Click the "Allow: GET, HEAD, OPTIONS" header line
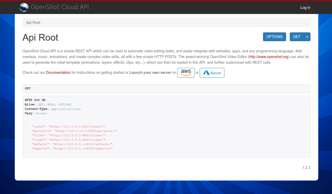332x194 pixels. click(48, 104)
